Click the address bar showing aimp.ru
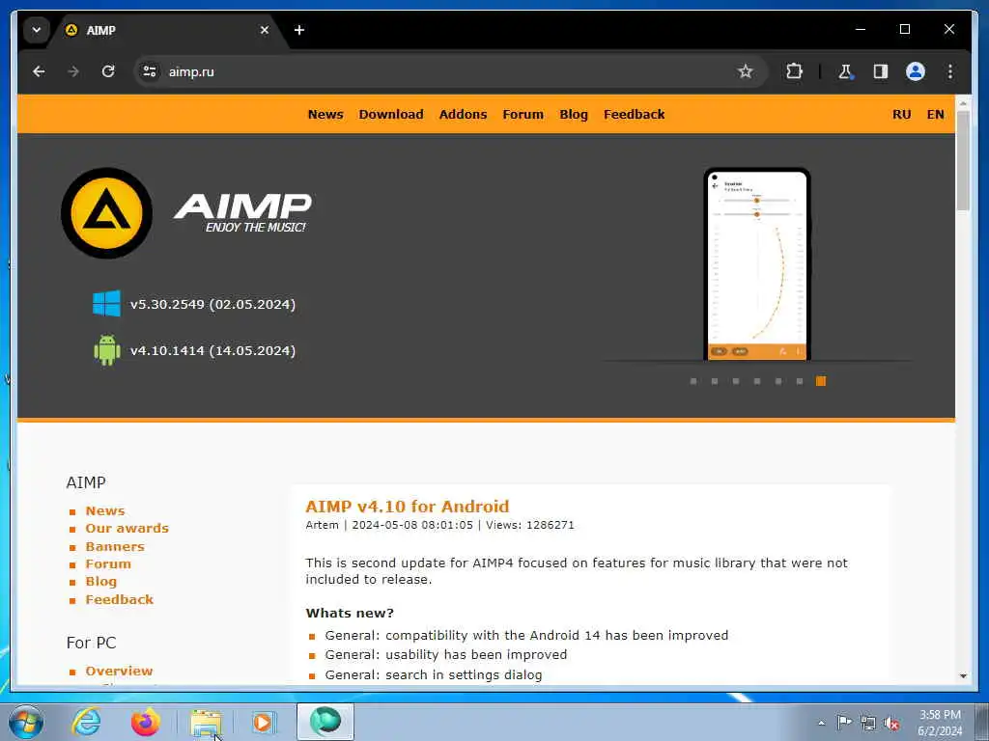The width and height of the screenshot is (989, 741). [441, 71]
